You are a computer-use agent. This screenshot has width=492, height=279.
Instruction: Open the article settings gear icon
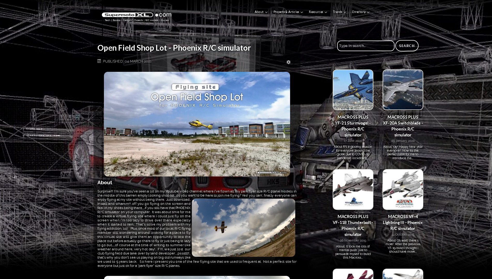click(x=289, y=62)
